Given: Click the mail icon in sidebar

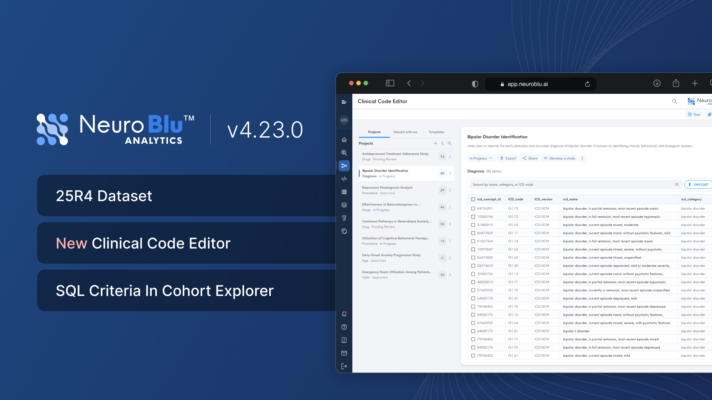Looking at the screenshot, I should click(344, 353).
